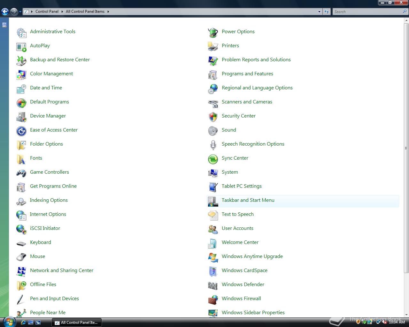
Task: Click the Mouse icon
Action: coord(21,257)
